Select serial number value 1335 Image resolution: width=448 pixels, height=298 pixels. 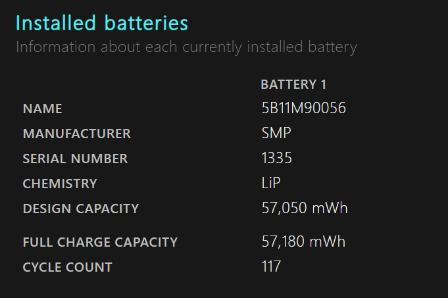tap(276, 158)
